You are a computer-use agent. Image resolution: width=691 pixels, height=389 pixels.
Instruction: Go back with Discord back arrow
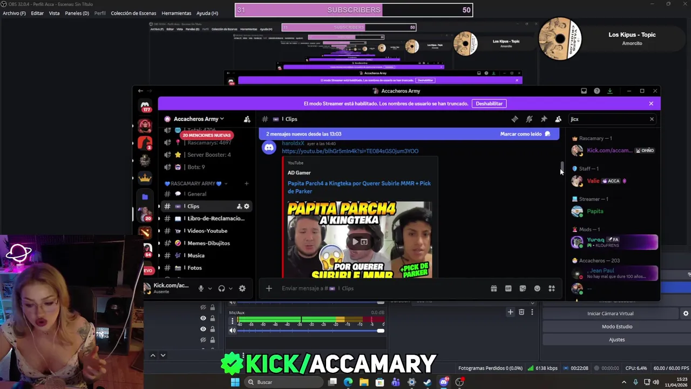click(x=140, y=91)
